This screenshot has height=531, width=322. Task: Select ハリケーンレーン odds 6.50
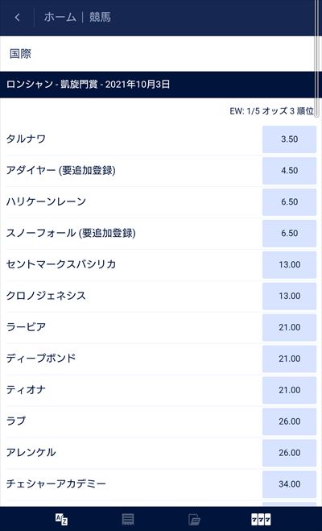point(289,201)
